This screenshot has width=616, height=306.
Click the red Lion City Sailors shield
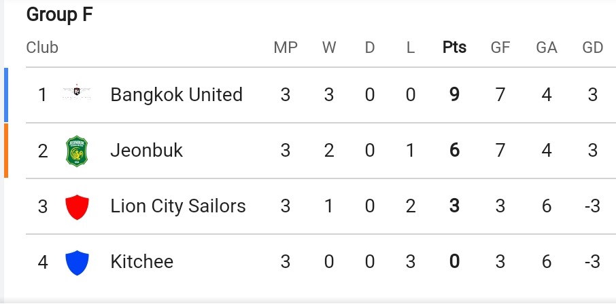[x=77, y=207]
